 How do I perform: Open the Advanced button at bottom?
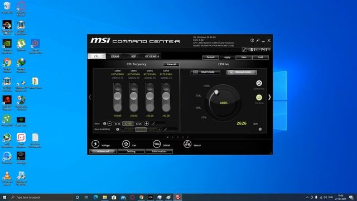click(103, 151)
